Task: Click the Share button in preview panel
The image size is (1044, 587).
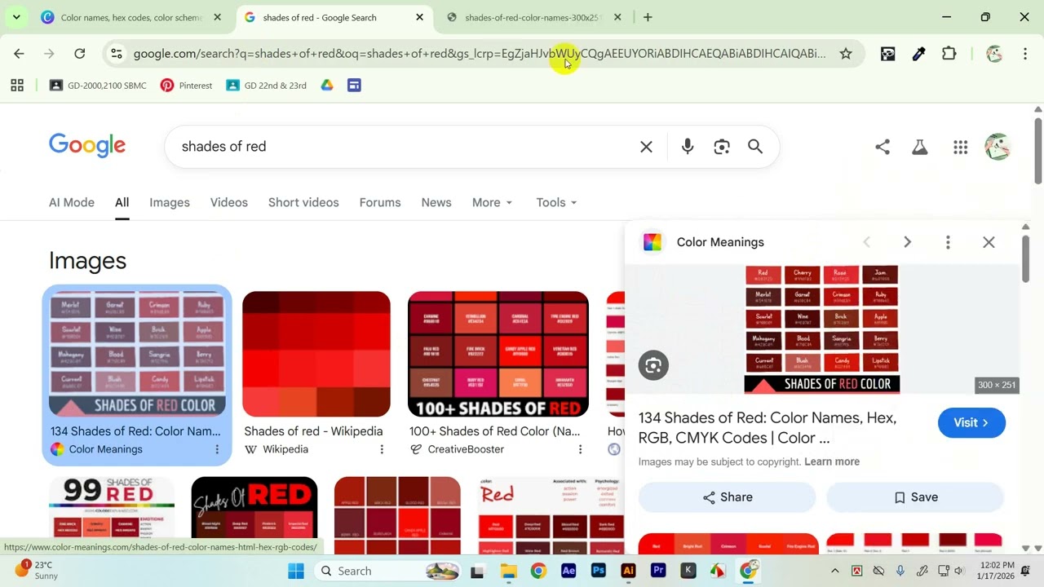Action: point(727,497)
